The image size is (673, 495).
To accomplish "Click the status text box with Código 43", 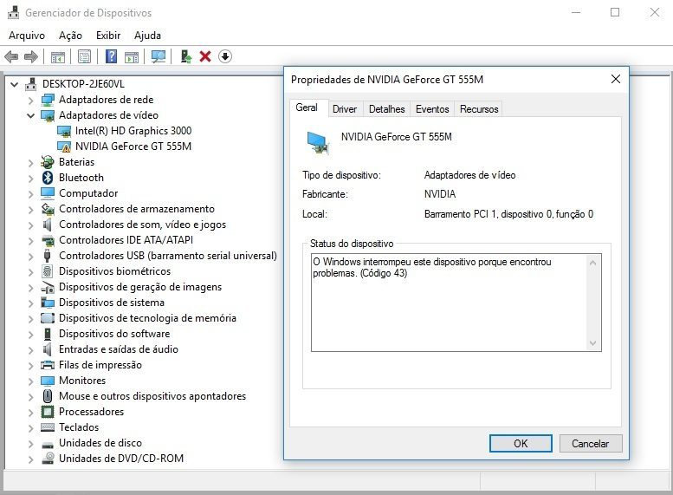I will pos(456,303).
